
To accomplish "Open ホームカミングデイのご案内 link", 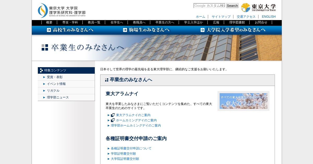I will click(x=136, y=120).
